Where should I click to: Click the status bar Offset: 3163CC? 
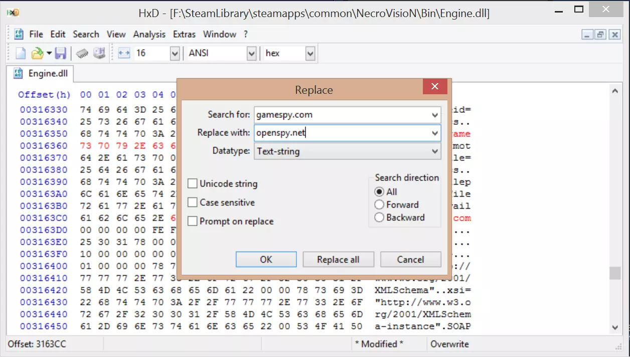point(37,344)
